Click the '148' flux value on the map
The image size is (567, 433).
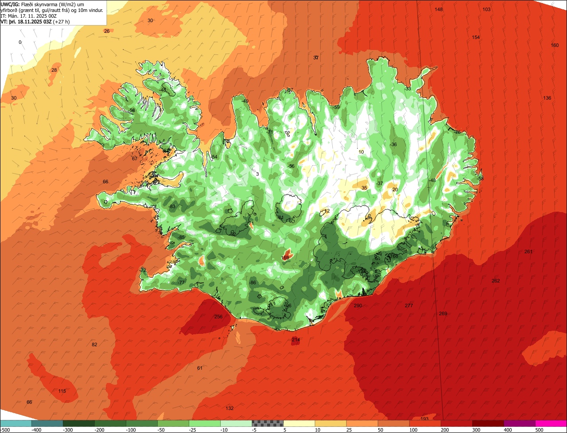point(439,9)
